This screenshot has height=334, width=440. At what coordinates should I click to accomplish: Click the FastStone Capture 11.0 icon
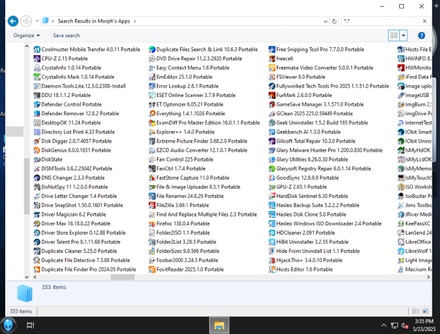(152, 178)
